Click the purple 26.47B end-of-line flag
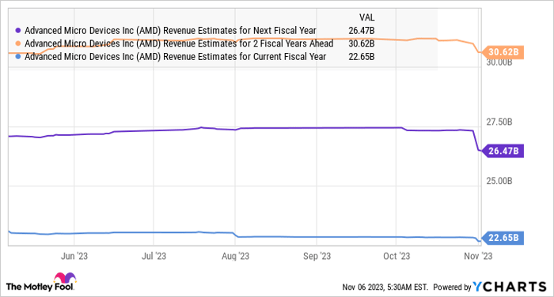The height and width of the screenshot is (297, 554). [x=503, y=151]
